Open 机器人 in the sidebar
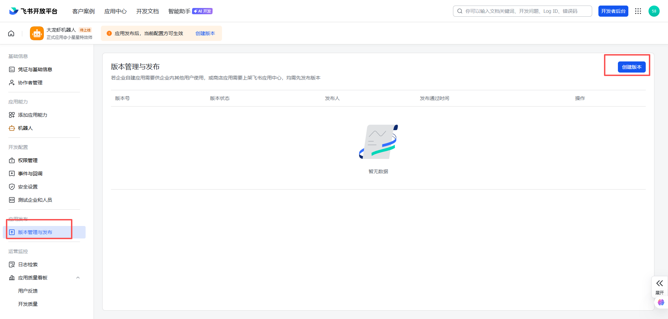Screen dimensions: 668x319 [25, 128]
